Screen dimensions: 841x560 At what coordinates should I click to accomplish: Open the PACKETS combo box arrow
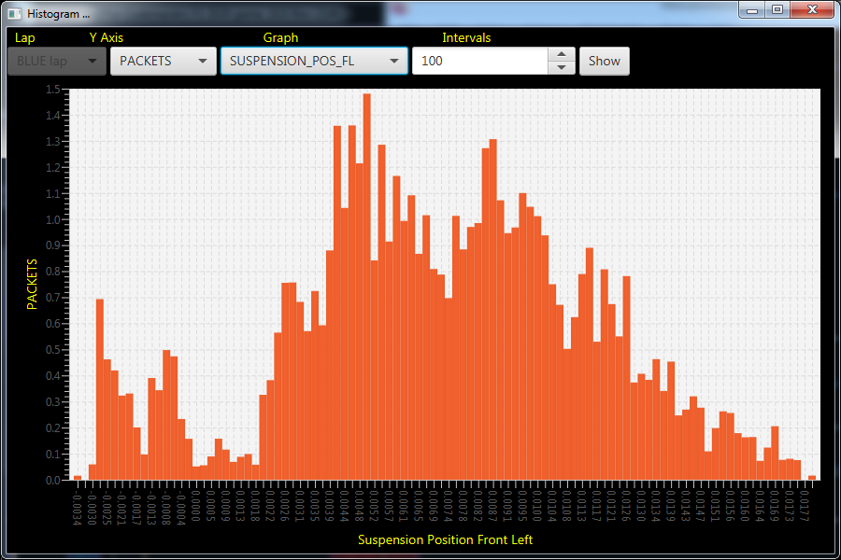click(204, 61)
